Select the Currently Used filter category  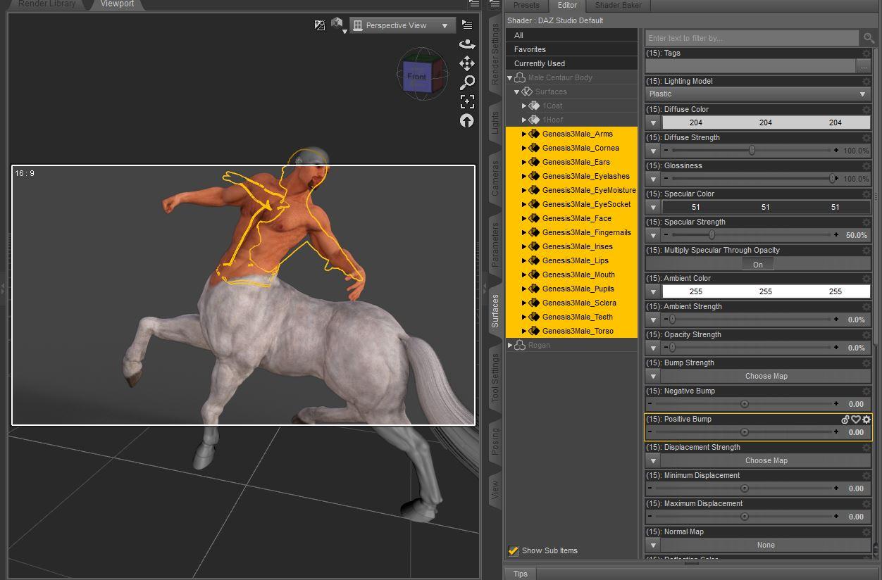click(x=571, y=63)
